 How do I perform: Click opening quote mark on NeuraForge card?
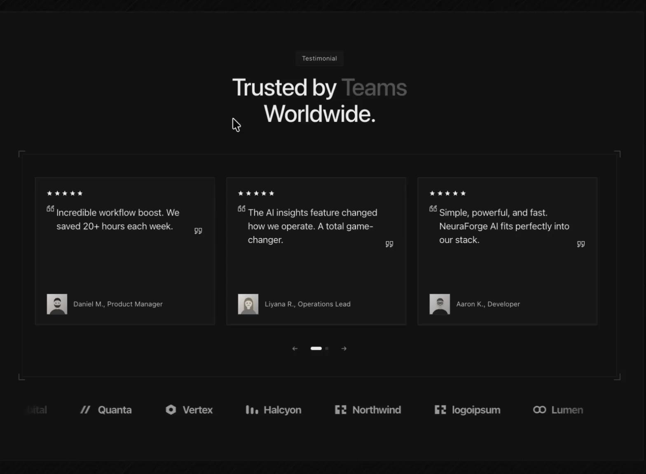point(433,209)
